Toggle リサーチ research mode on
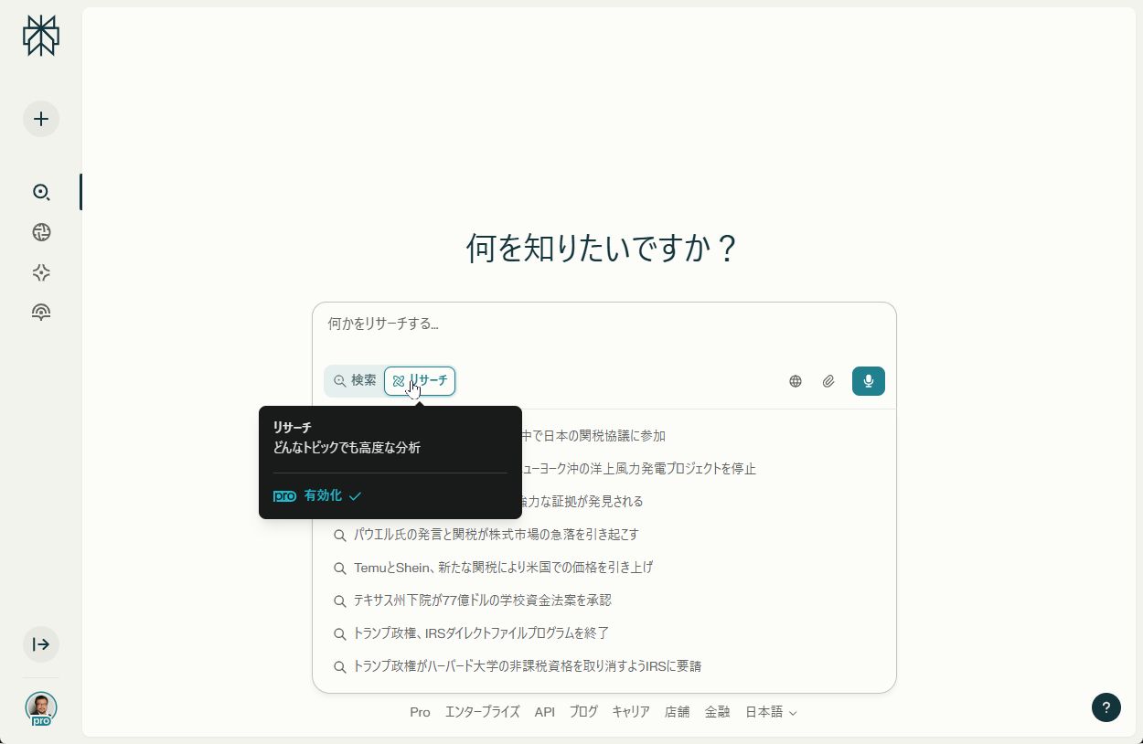Screen dimensions: 1143x744 click(420, 381)
